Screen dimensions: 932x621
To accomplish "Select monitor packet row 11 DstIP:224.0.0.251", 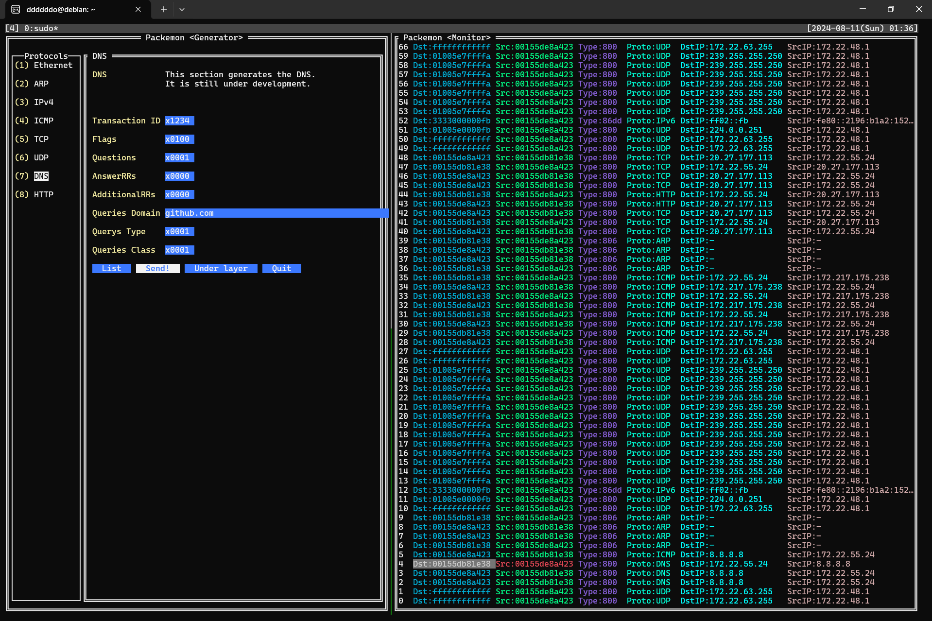I will pos(656,499).
